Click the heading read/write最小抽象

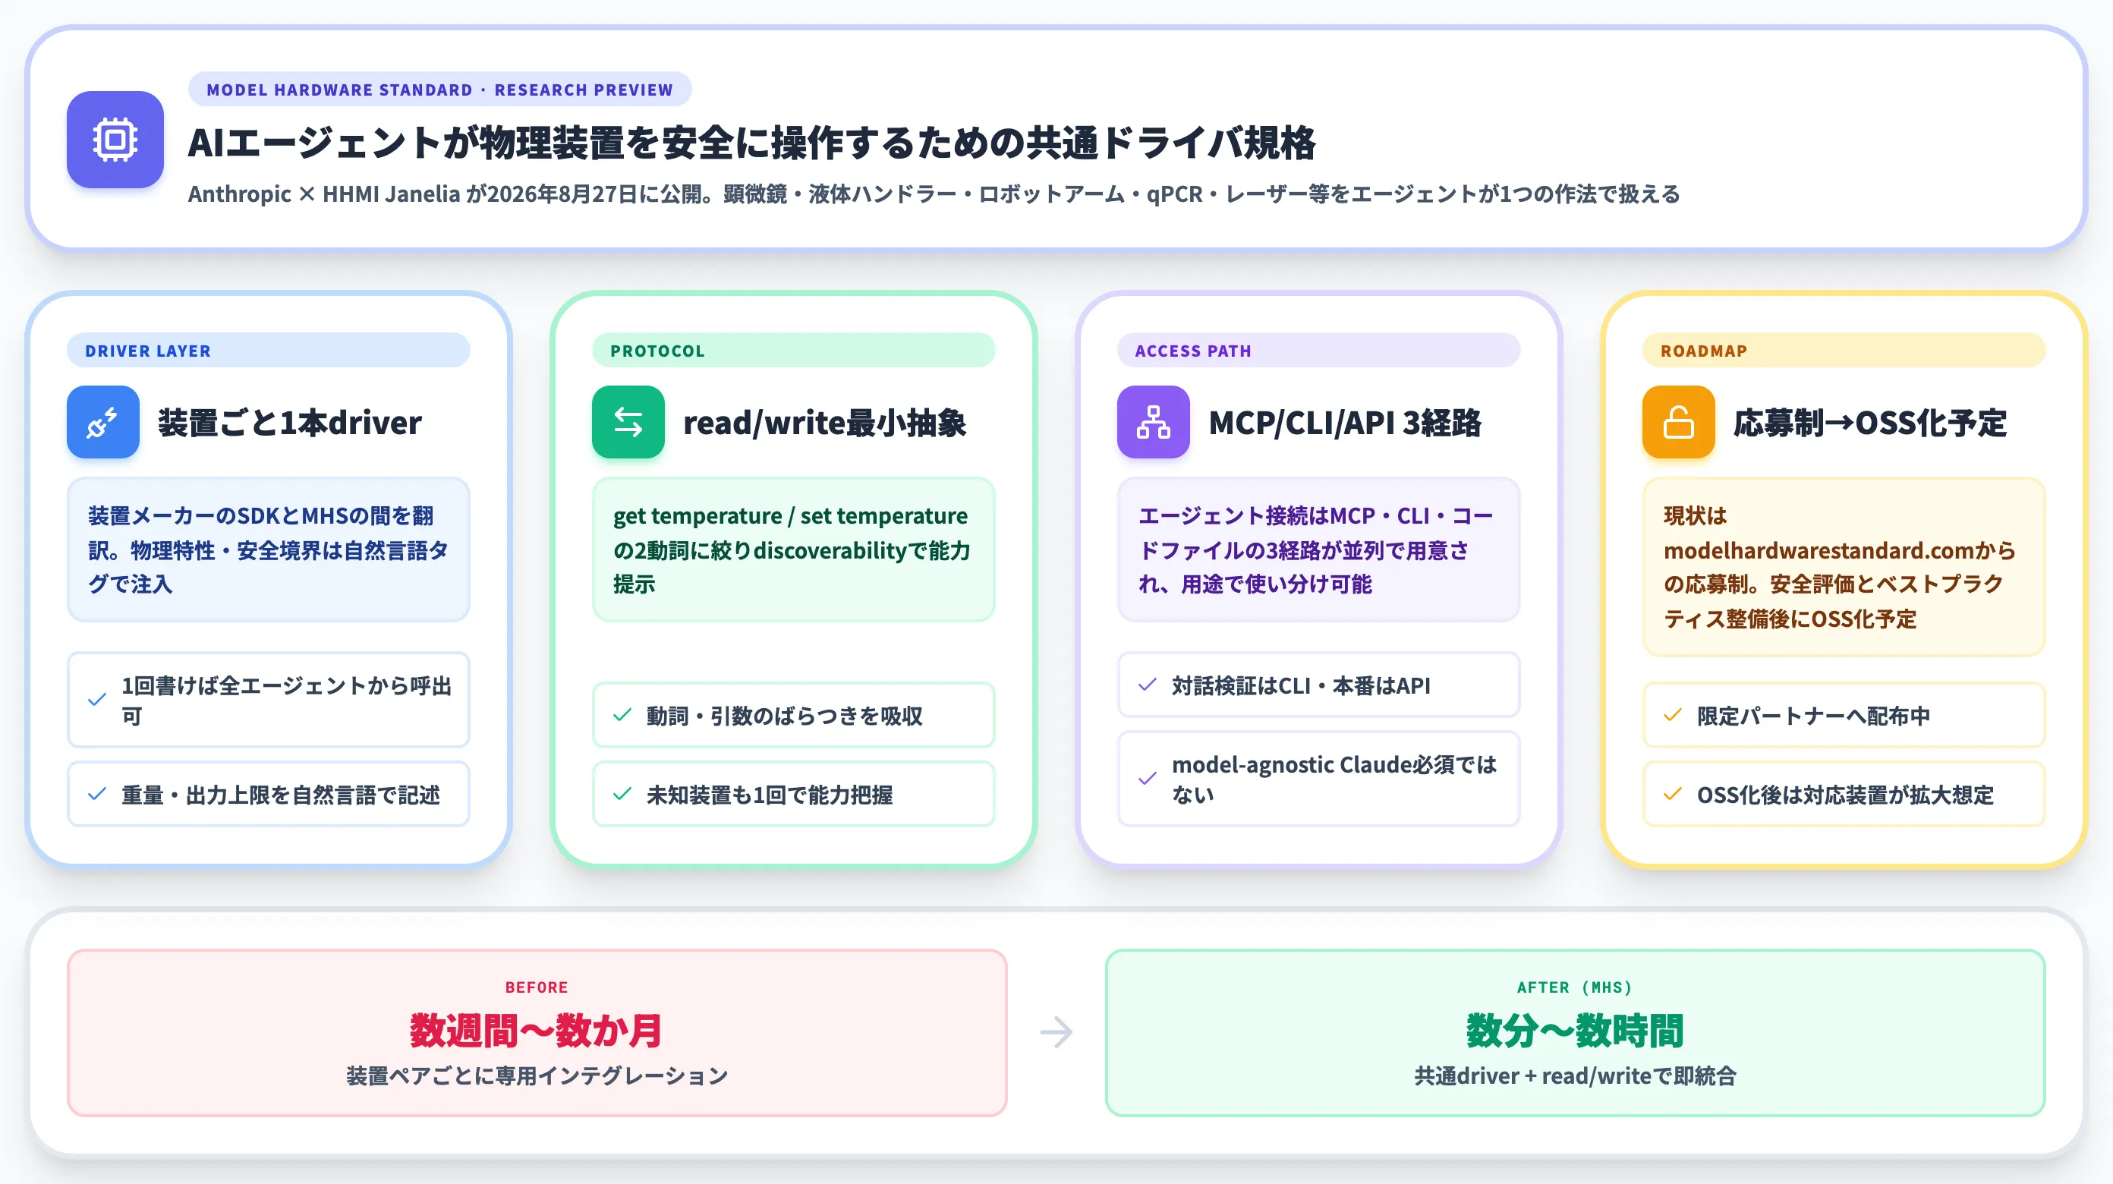[x=824, y=423]
